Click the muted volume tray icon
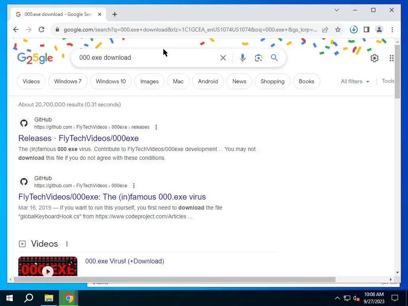408x306 pixels. [356, 298]
